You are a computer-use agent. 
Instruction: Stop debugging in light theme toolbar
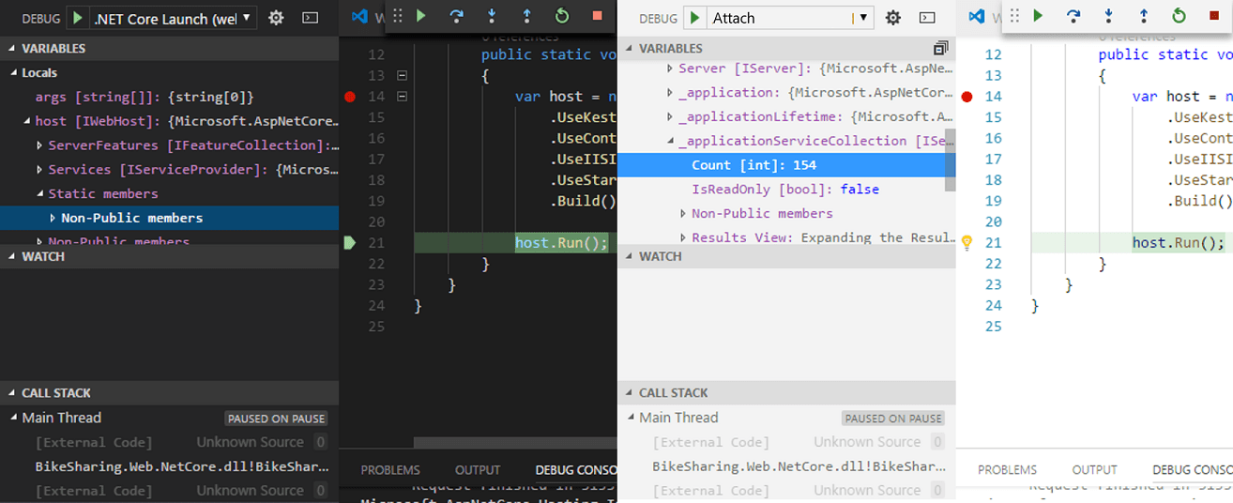(x=1214, y=15)
